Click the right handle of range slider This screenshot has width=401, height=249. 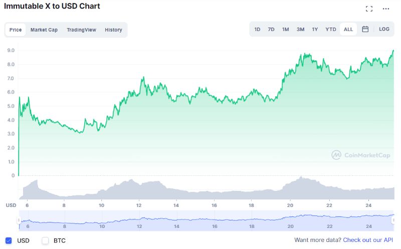pyautogui.click(x=394, y=220)
